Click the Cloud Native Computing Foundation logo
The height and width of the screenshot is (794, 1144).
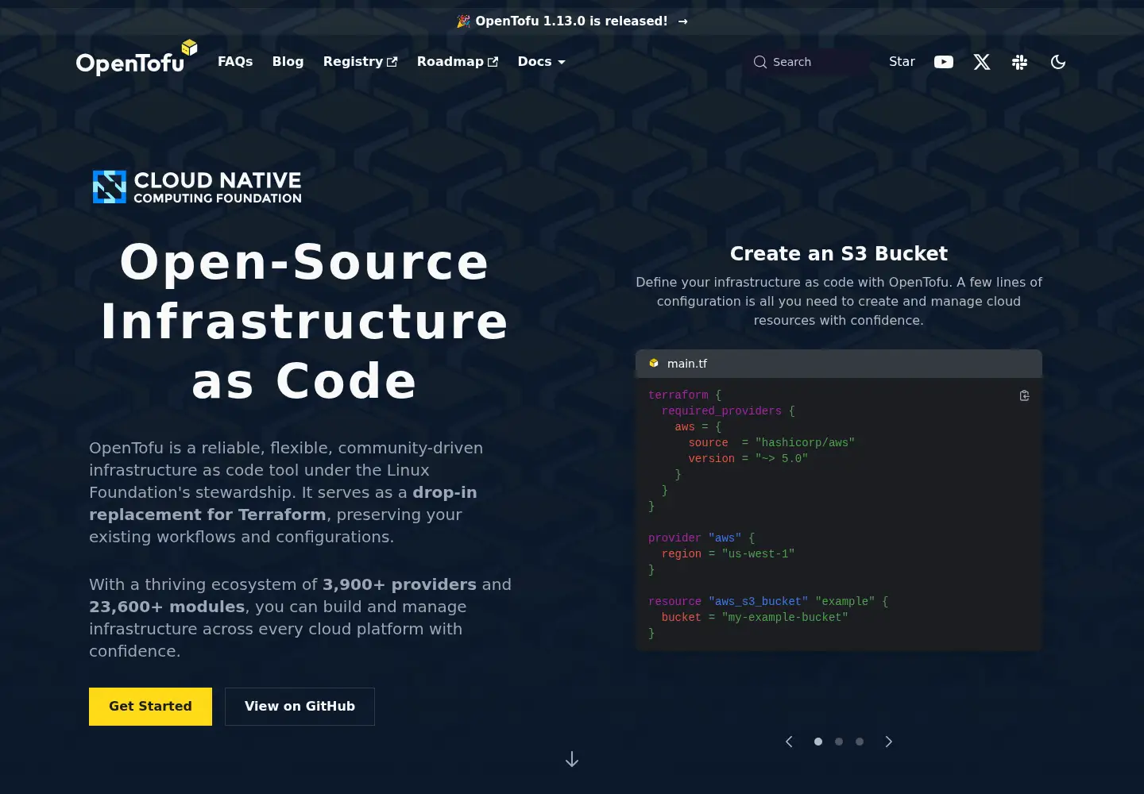(197, 187)
